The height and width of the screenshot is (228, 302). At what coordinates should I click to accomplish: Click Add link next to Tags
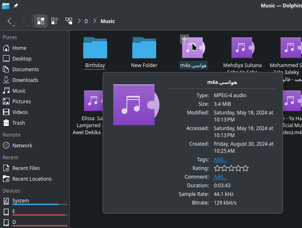(220, 160)
